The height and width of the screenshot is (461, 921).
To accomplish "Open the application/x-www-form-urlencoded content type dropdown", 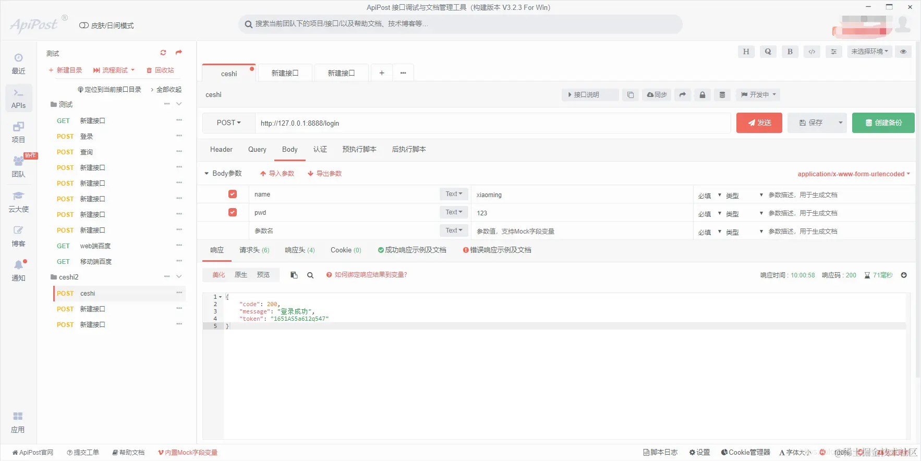I will click(854, 174).
